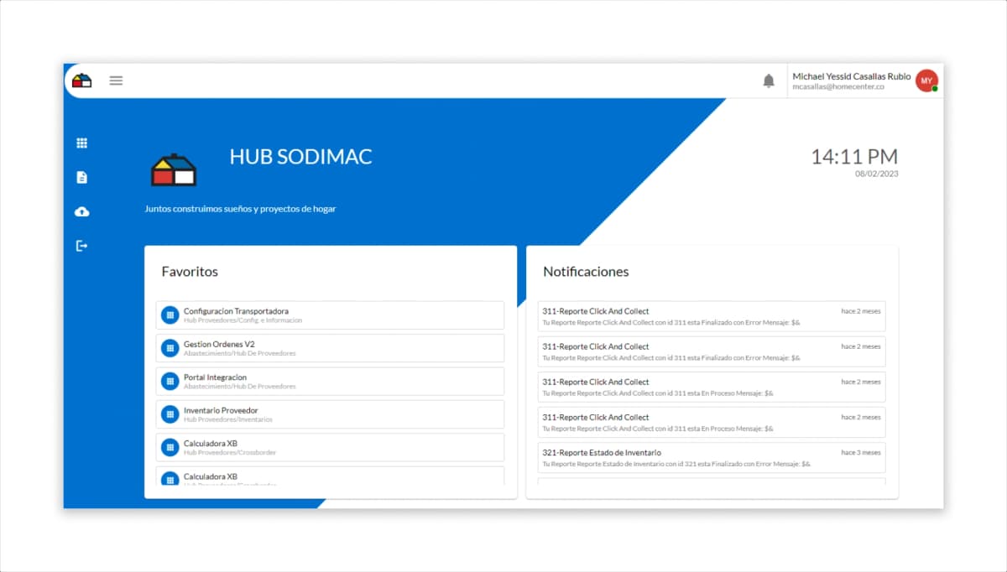Open the 321-Reporte Estado de Inventario notification
This screenshot has height=572, width=1007.
tap(712, 457)
